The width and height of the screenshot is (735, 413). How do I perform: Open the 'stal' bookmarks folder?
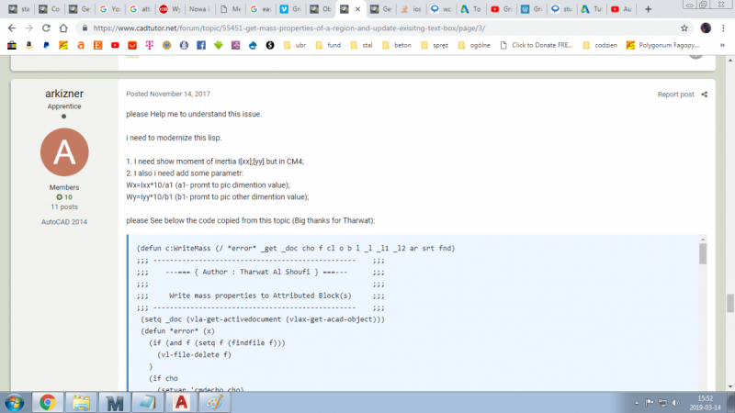pos(361,45)
